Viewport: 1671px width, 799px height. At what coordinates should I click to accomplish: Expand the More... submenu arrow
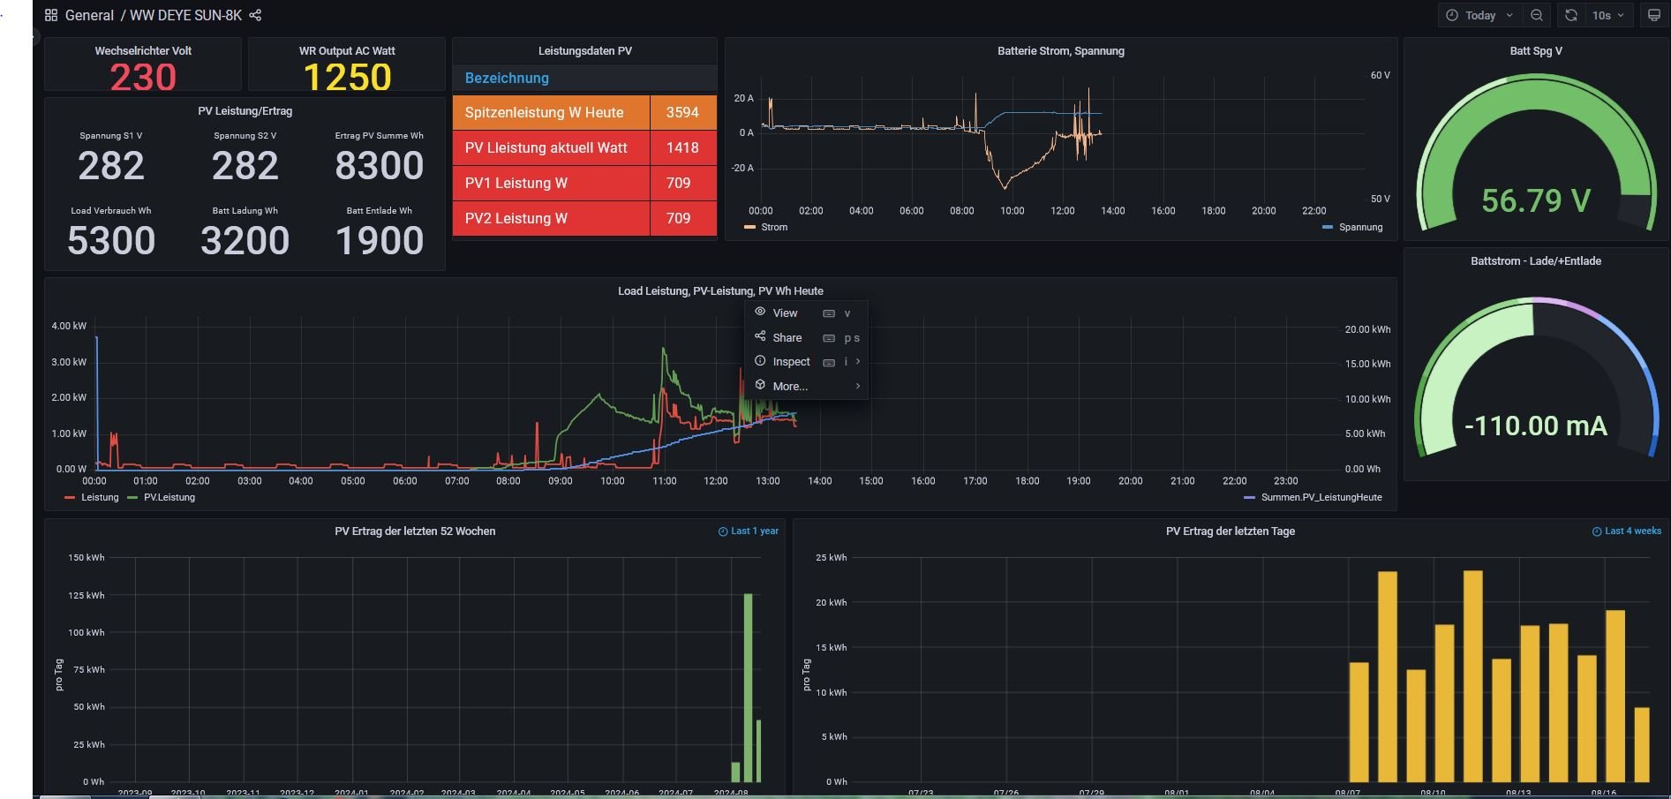(857, 386)
